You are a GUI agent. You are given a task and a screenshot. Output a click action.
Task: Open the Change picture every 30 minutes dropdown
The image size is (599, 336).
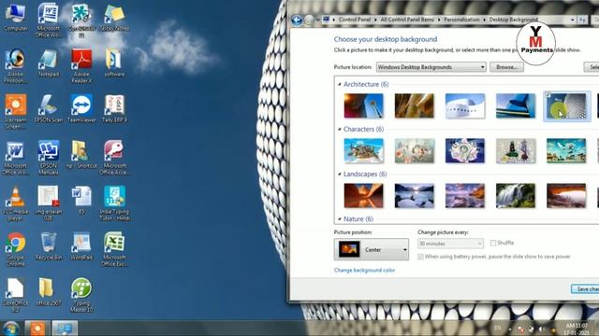450,243
